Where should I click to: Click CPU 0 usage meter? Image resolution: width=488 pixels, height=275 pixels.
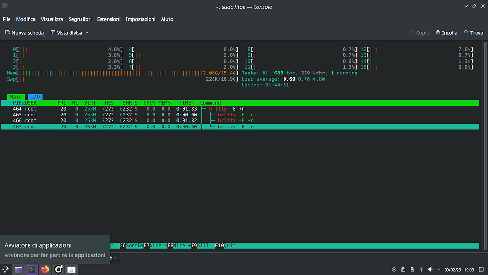68,49
